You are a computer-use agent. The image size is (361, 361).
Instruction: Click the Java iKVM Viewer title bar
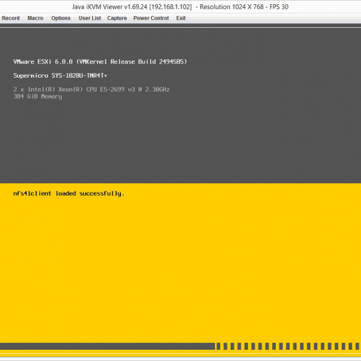[x=180, y=7]
